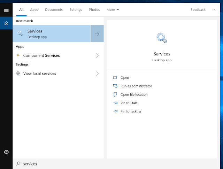This screenshot has height=169, width=223.
Task: Click the Home icon in sidebar
Action: point(6,23)
